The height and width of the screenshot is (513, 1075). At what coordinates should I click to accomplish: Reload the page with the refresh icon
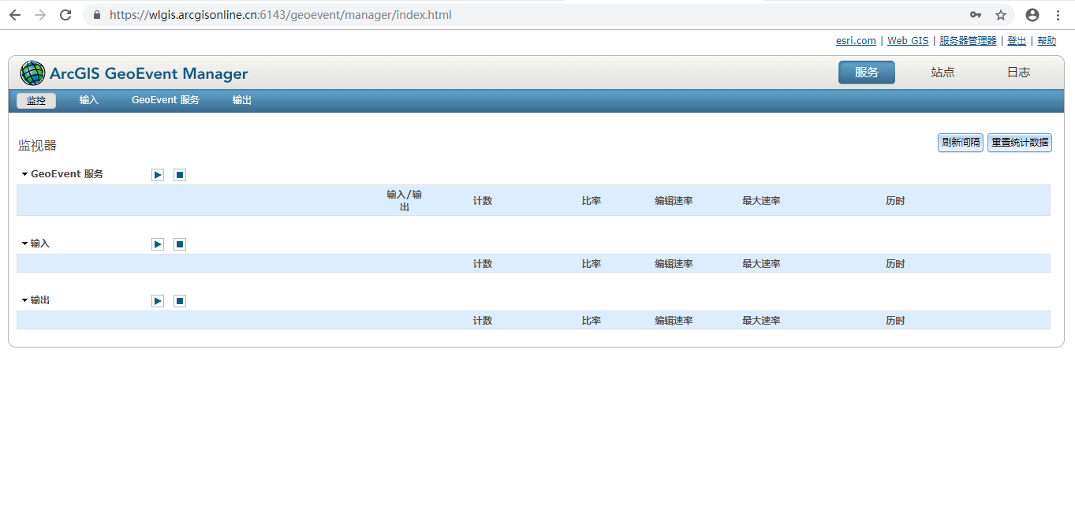65,14
